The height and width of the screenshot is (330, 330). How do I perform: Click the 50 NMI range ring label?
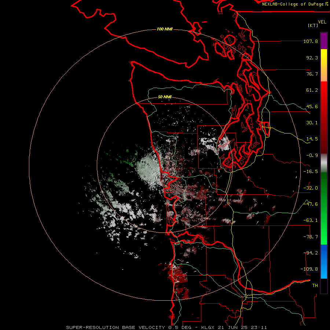pos(165,97)
